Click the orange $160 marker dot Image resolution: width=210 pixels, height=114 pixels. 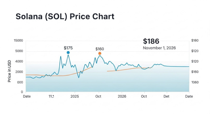100,53
